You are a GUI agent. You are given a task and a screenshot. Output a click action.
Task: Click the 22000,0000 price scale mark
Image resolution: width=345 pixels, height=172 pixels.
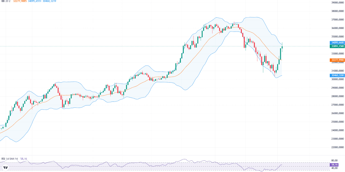pos(338,147)
